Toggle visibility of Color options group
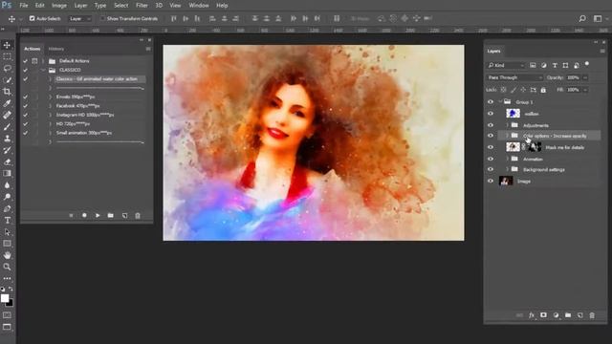This screenshot has width=612, height=344. 491,136
